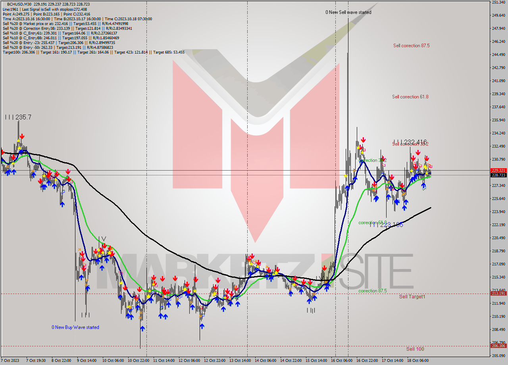Click the '7 Oct 2023' date label
The width and height of the screenshot is (508, 365).
click(x=10, y=361)
